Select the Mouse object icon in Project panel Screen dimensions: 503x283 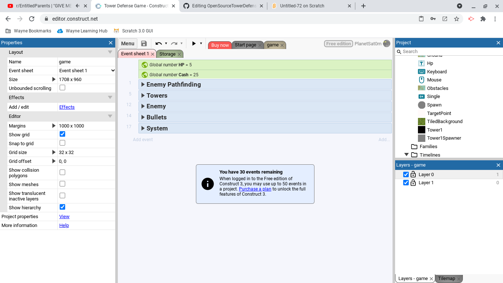click(x=422, y=80)
